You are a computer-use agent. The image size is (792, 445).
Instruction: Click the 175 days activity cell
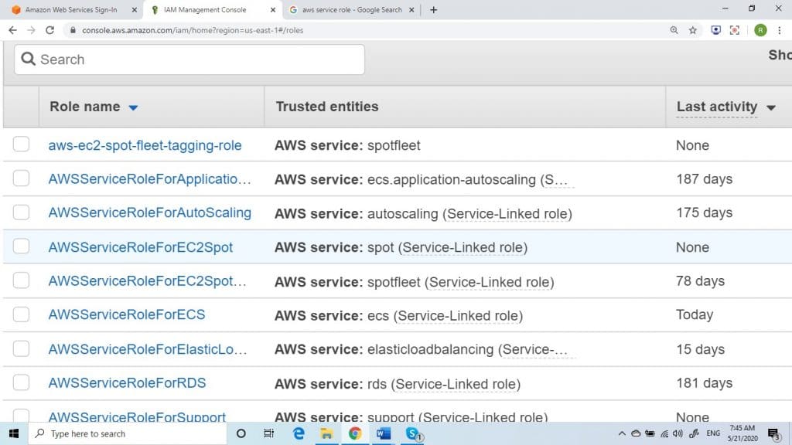(x=704, y=213)
